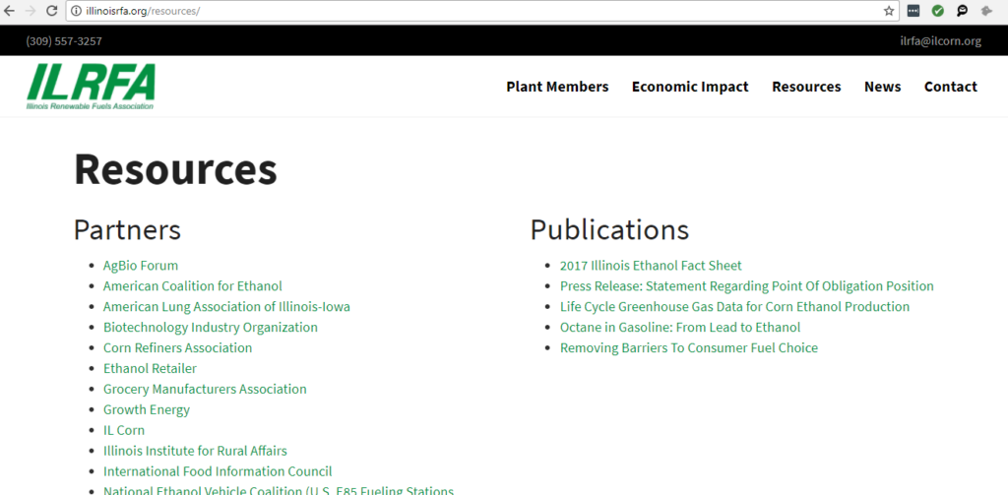
Task: Open the black speech-bubble extension icon
Action: [963, 11]
